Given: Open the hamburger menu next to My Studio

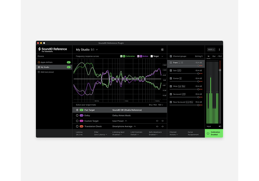Looking at the screenshot, I should pyautogui.click(x=162, y=49).
